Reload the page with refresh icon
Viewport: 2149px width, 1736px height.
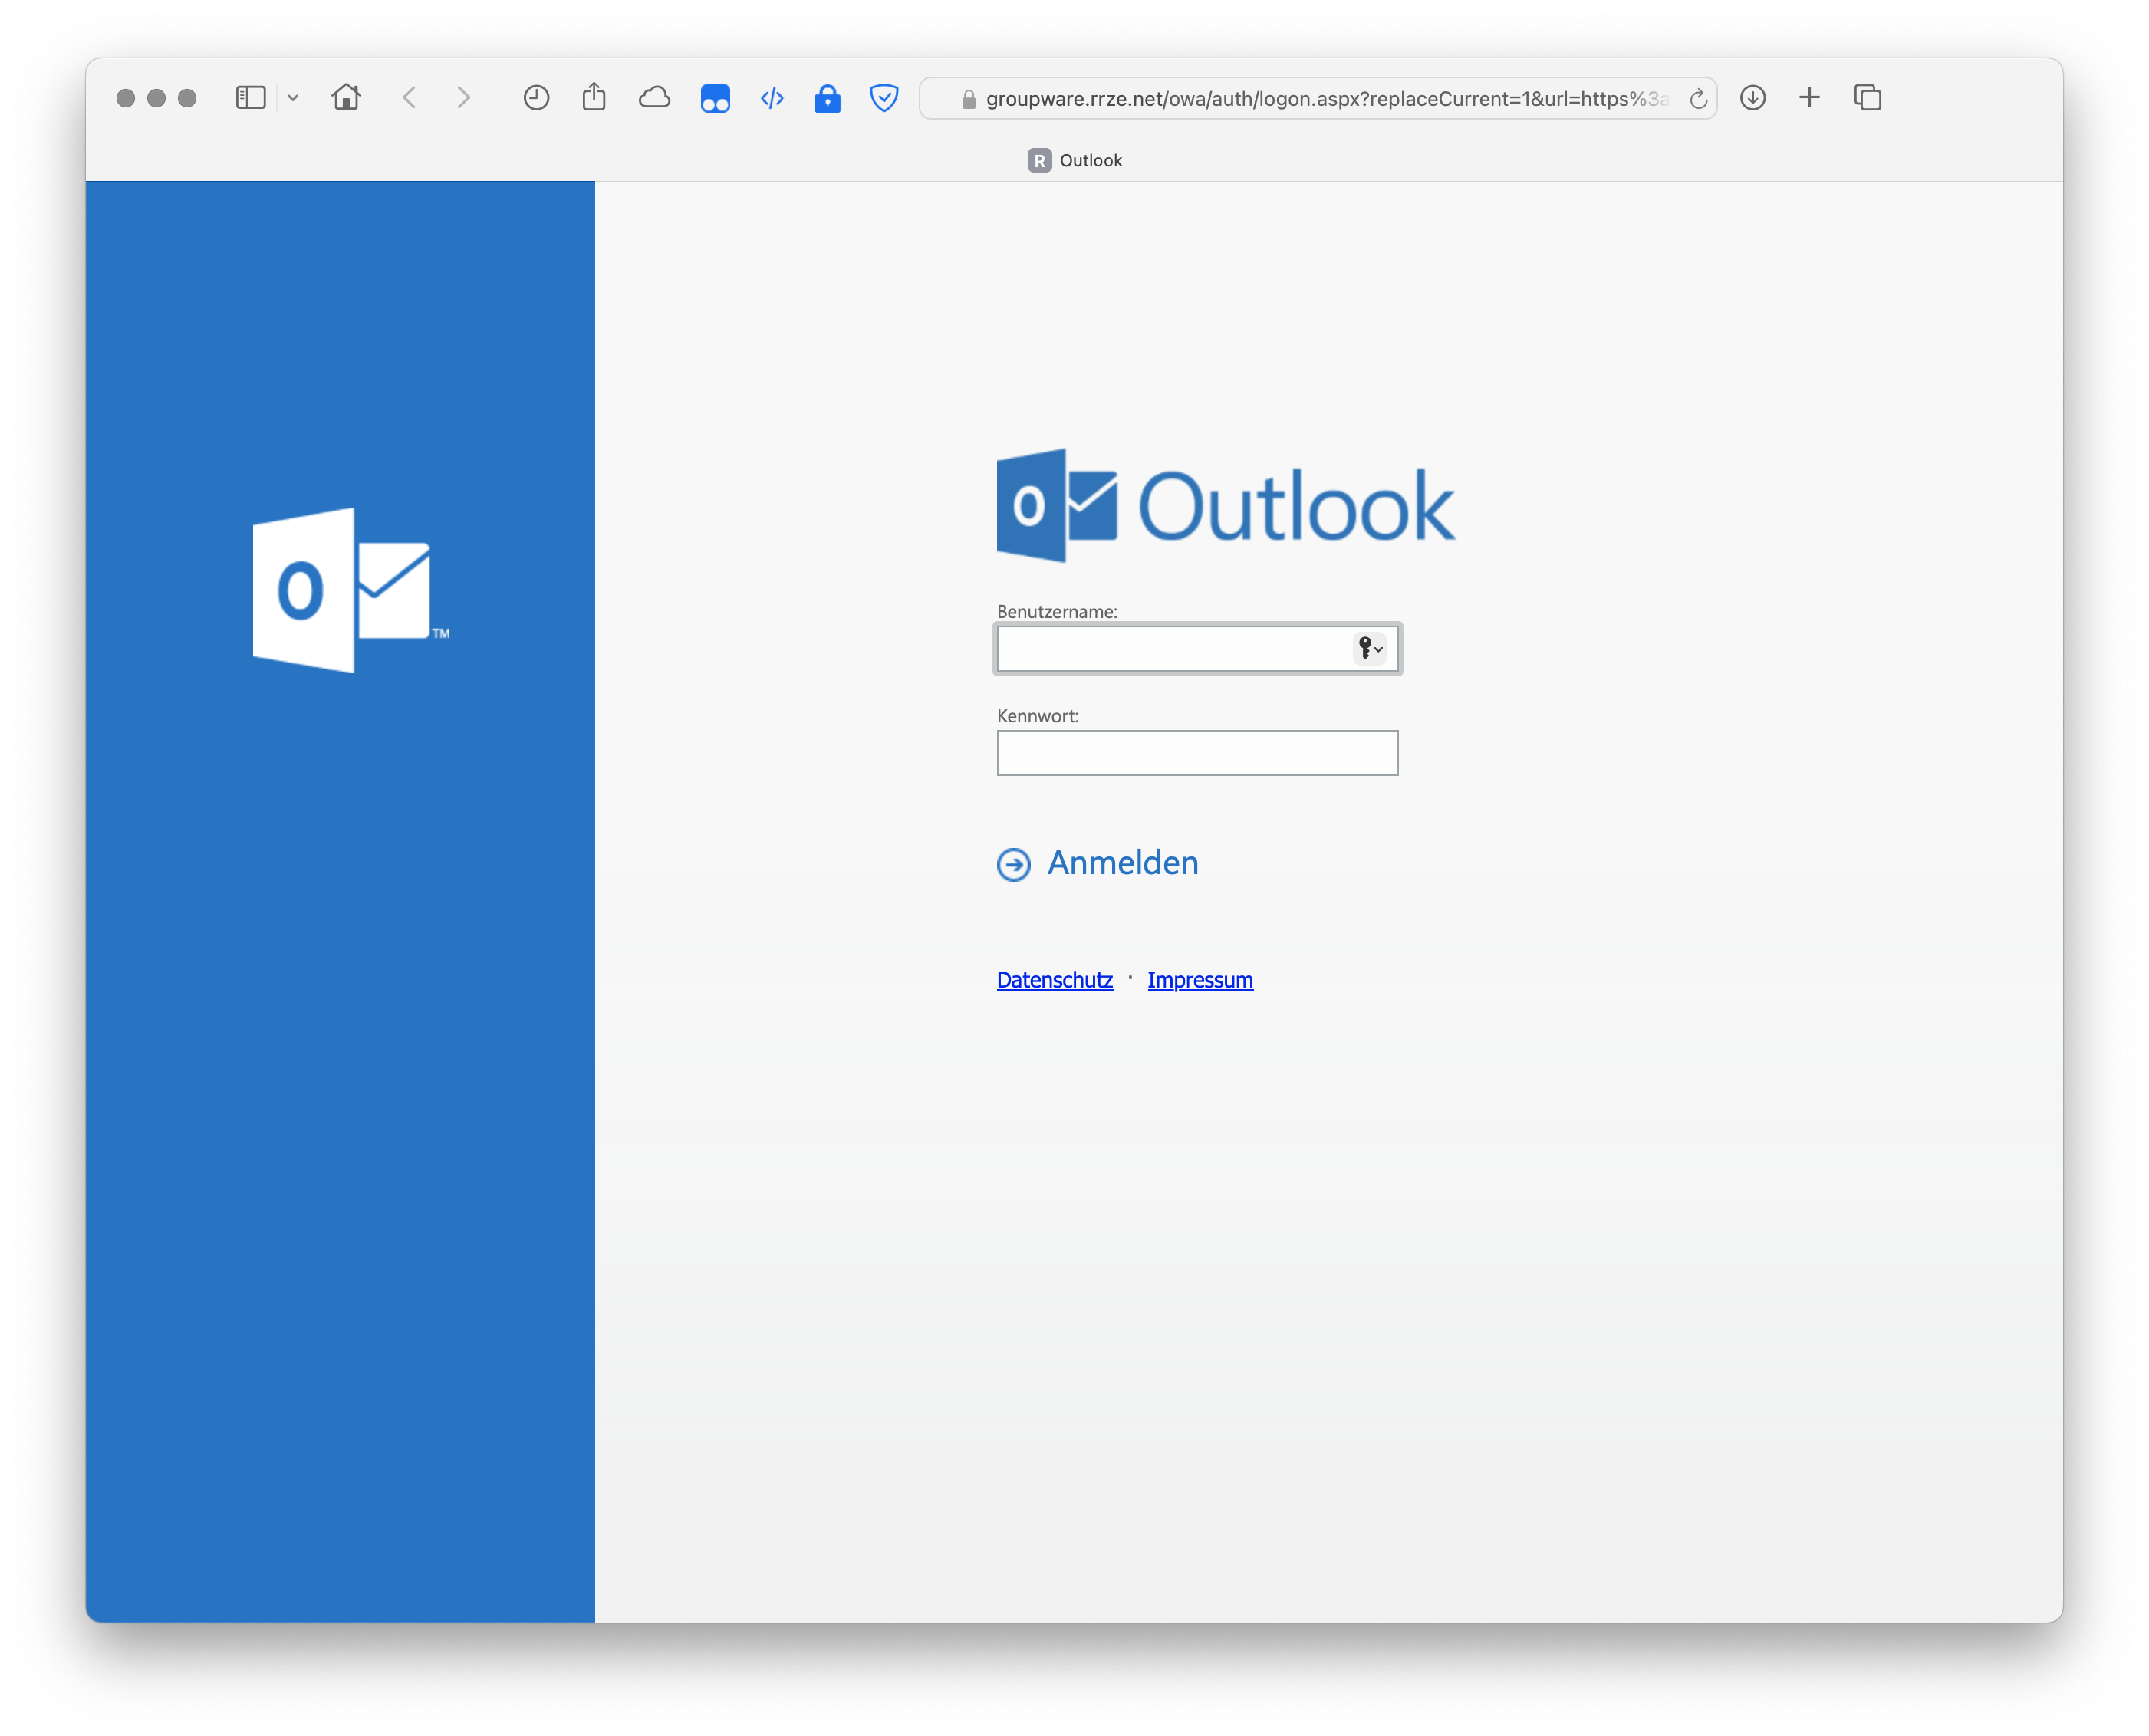[1698, 99]
